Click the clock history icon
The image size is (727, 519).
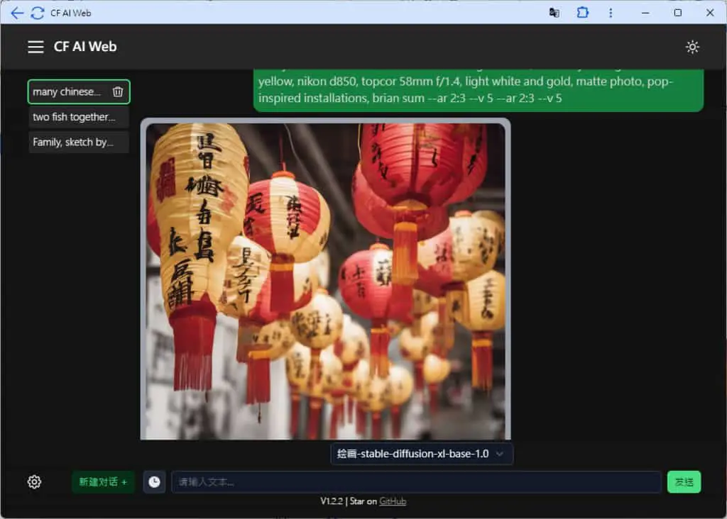[154, 482]
